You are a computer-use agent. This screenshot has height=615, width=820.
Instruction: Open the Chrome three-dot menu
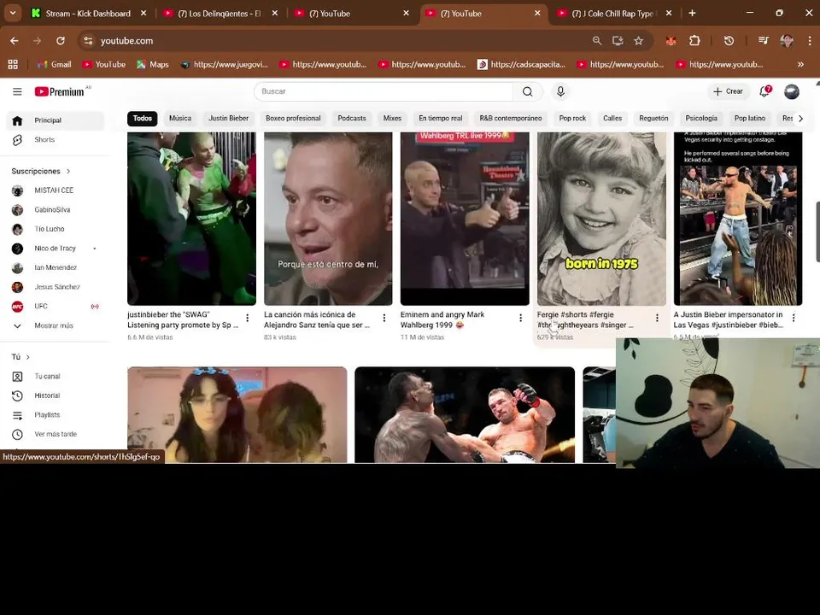(x=810, y=41)
